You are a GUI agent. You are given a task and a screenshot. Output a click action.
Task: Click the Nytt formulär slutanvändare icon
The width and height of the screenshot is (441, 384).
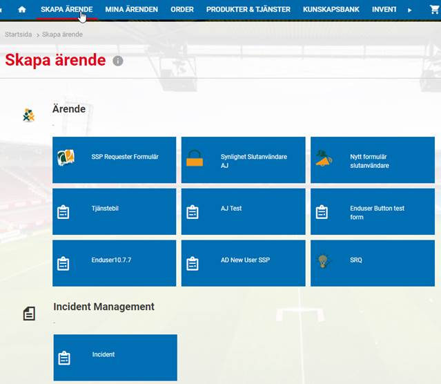pos(324,160)
